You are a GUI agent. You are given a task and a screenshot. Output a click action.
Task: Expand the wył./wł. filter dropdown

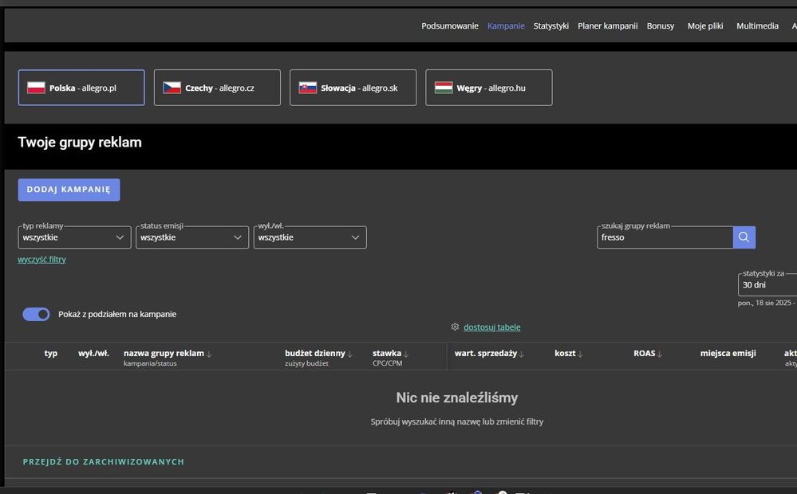pos(310,237)
